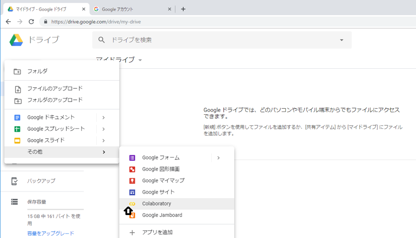Choose the フォルダ menu entry
The height and width of the screenshot is (238, 416).
(x=62, y=71)
